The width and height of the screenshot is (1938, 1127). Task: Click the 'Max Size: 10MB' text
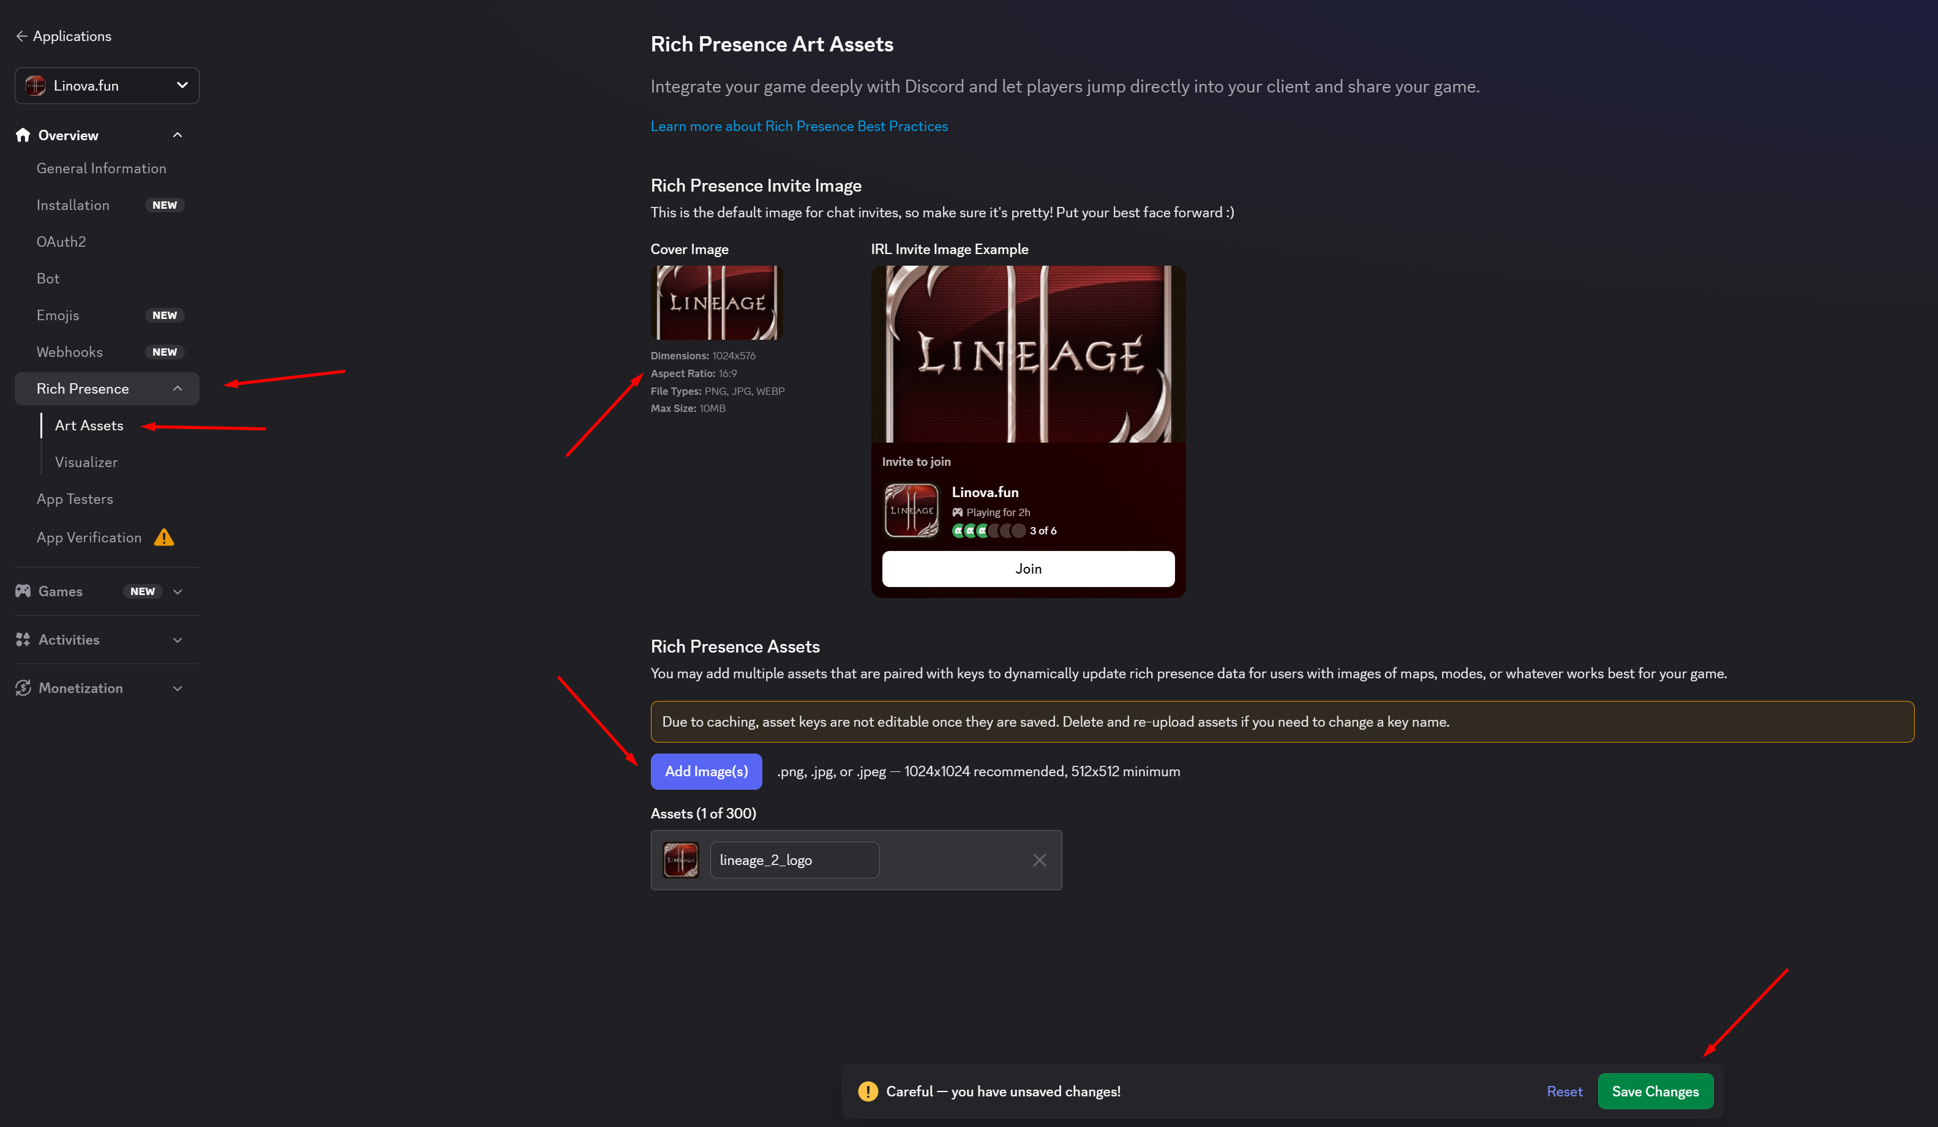click(688, 408)
